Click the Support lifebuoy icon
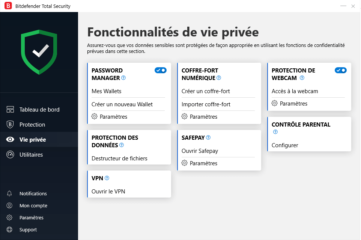Viewport: 361px width, 240px height. pyautogui.click(x=9, y=229)
